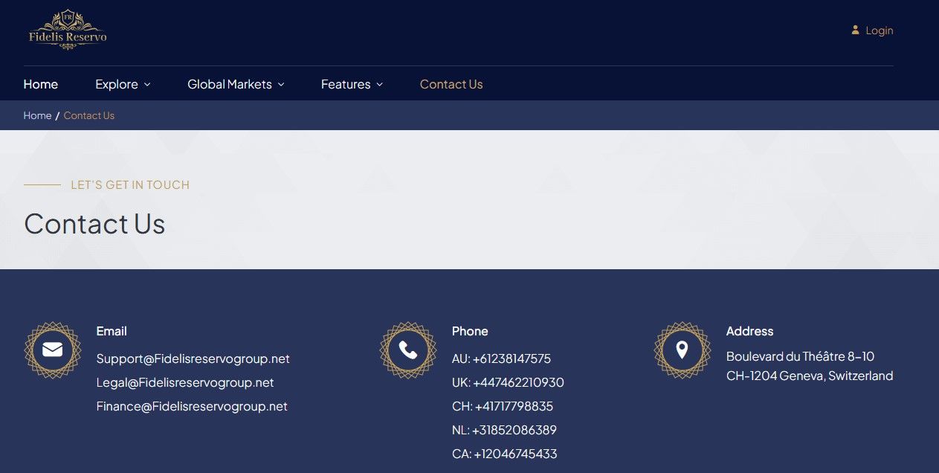Click the user icon beside Login
Screen dimensions: 939x473
coord(855,30)
